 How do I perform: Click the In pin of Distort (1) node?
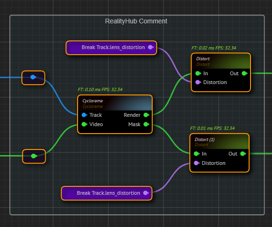click(197, 154)
